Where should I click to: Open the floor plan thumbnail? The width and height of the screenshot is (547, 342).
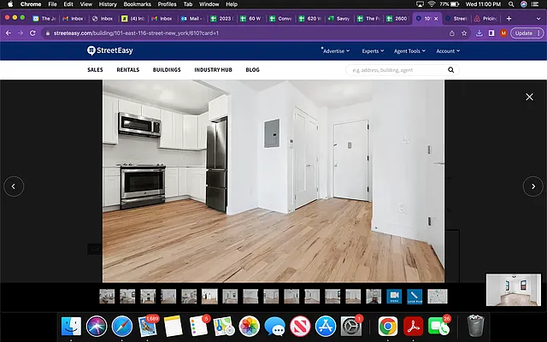[415, 296]
